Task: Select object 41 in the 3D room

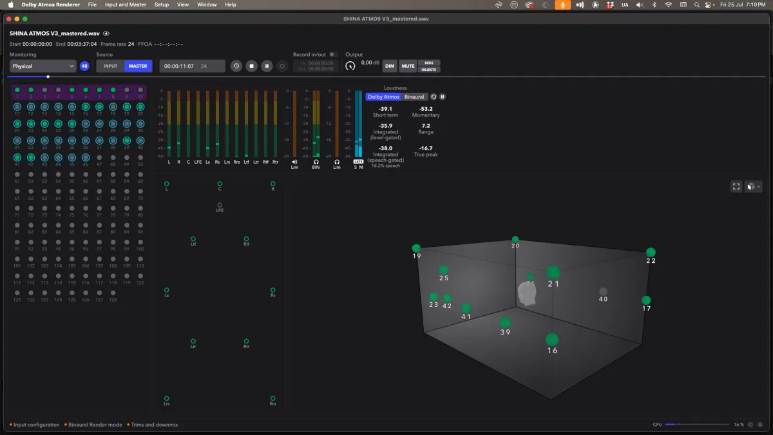Action: coord(466,309)
